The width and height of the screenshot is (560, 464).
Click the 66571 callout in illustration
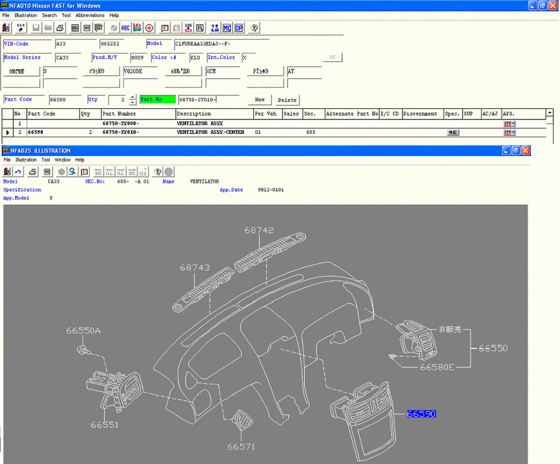tap(241, 447)
